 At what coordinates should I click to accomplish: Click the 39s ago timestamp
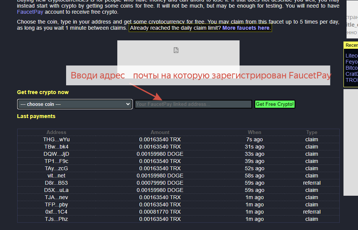pyautogui.click(x=254, y=161)
